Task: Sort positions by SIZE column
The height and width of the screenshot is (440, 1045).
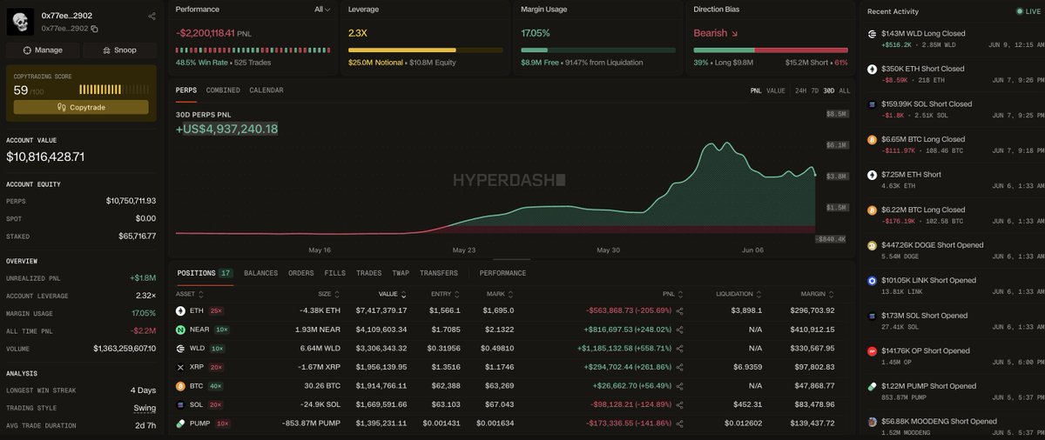Action: tap(328, 294)
